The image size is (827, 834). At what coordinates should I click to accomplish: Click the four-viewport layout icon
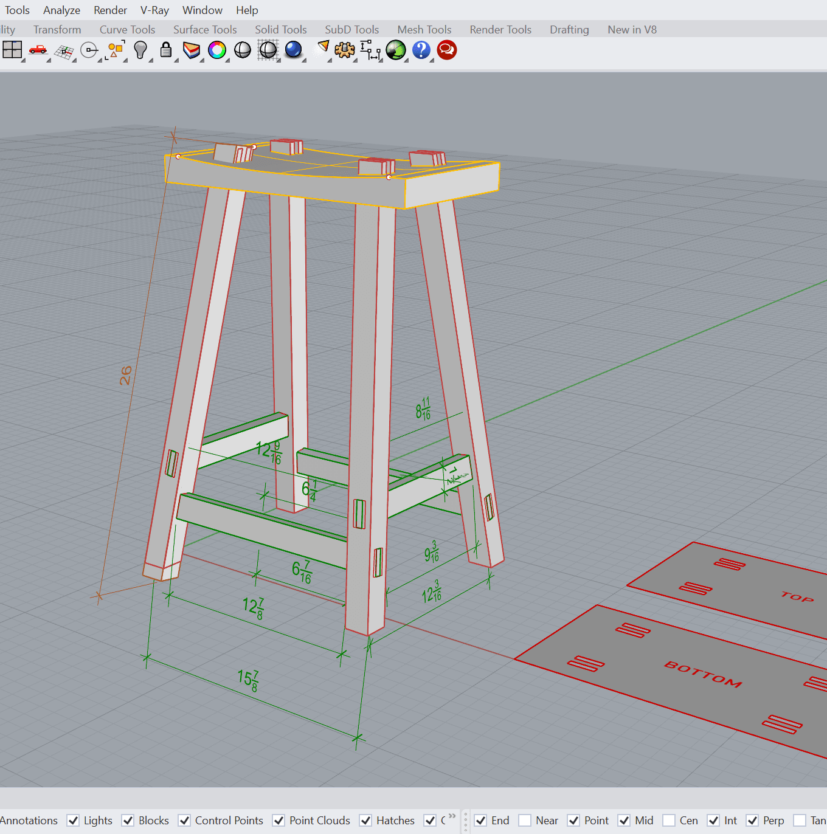tap(12, 50)
